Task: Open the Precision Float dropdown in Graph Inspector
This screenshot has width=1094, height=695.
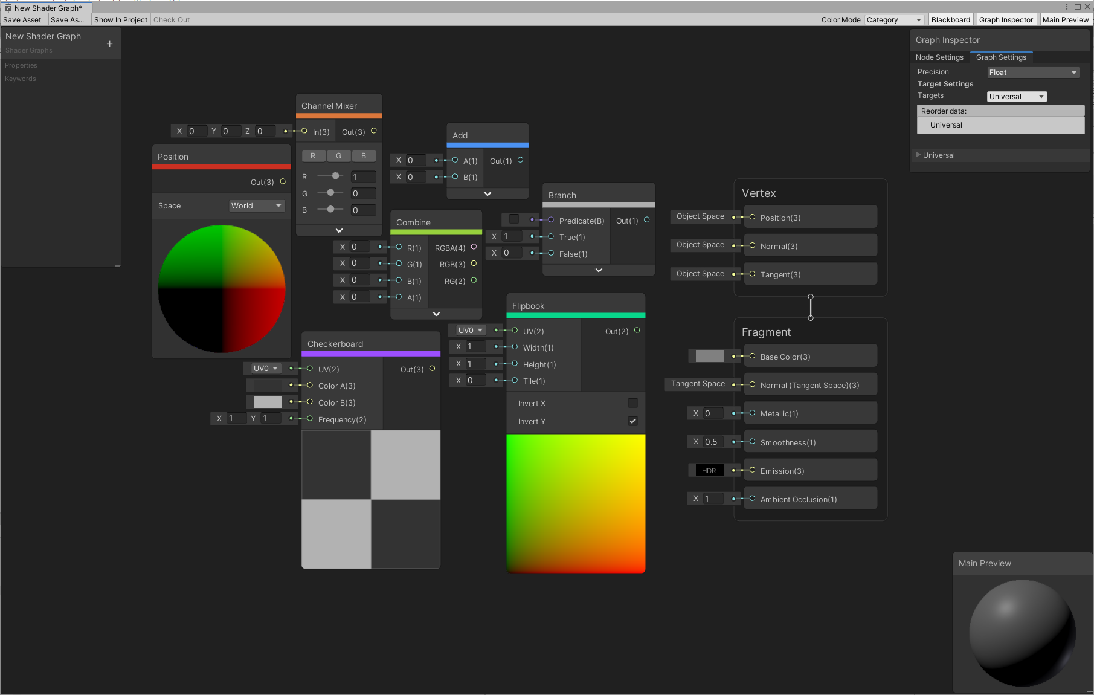Action: tap(1032, 72)
